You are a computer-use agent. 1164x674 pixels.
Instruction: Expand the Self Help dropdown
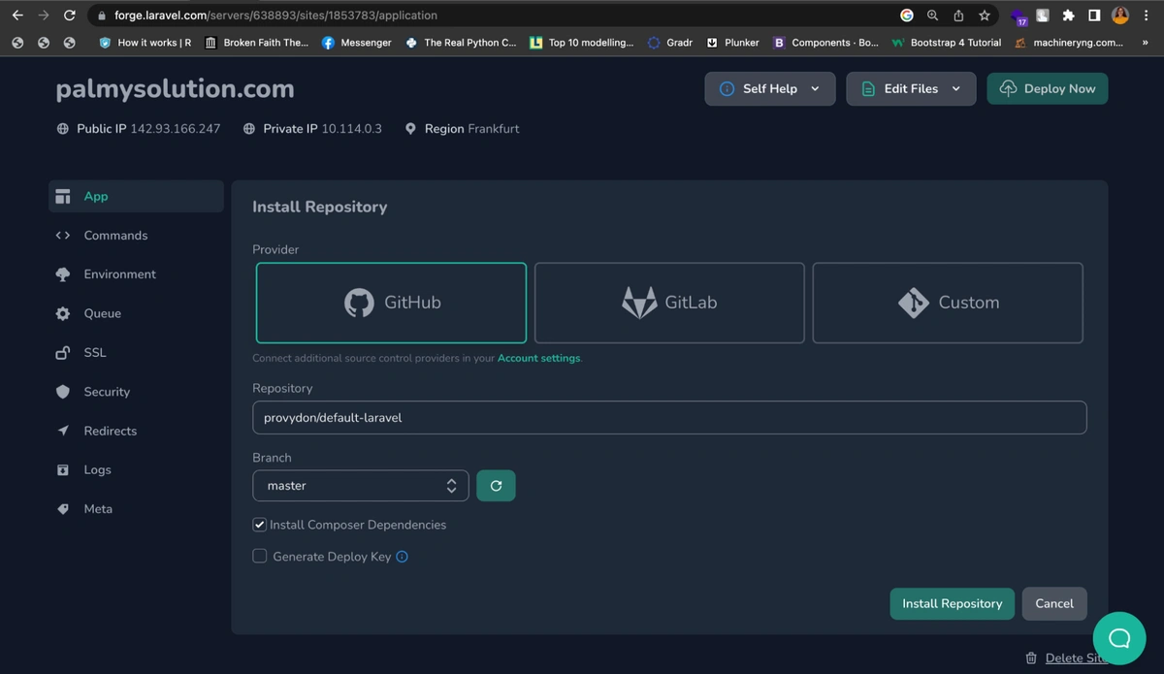coord(770,88)
